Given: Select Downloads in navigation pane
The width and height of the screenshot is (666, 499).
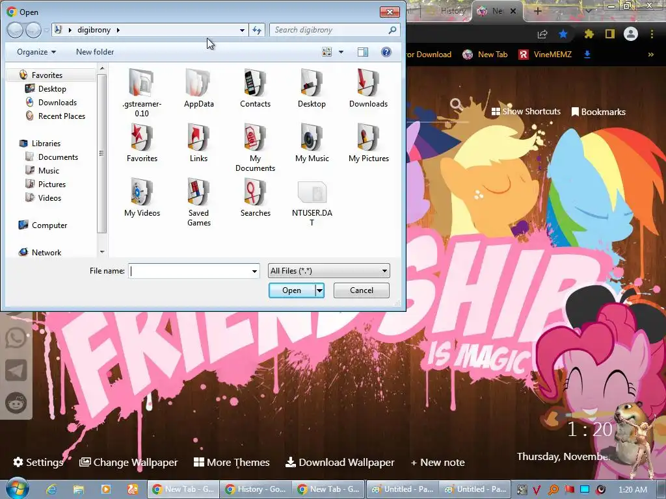Looking at the screenshot, I should coord(57,102).
